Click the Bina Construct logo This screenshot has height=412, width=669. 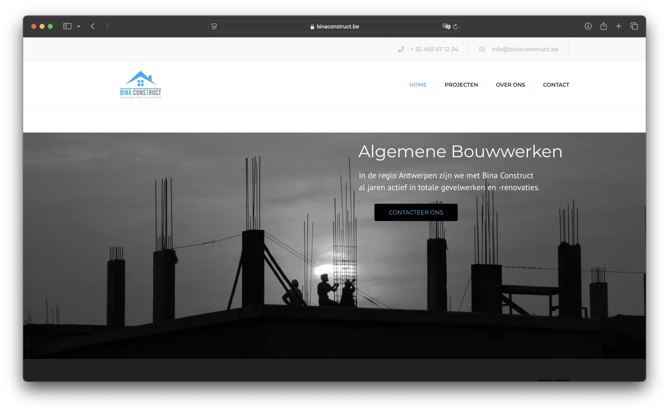(x=140, y=84)
